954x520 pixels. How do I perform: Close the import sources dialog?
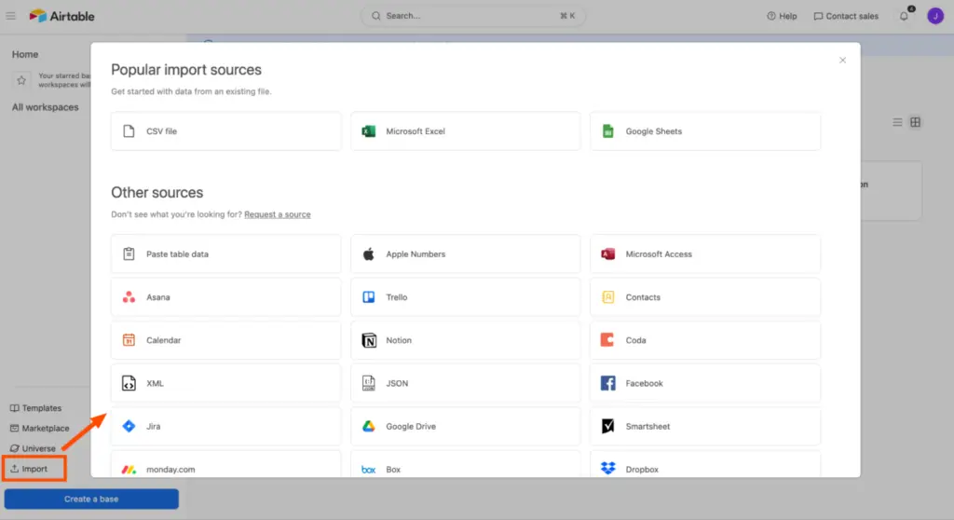tap(842, 61)
